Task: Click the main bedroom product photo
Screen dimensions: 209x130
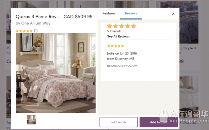Action: pos(56,73)
